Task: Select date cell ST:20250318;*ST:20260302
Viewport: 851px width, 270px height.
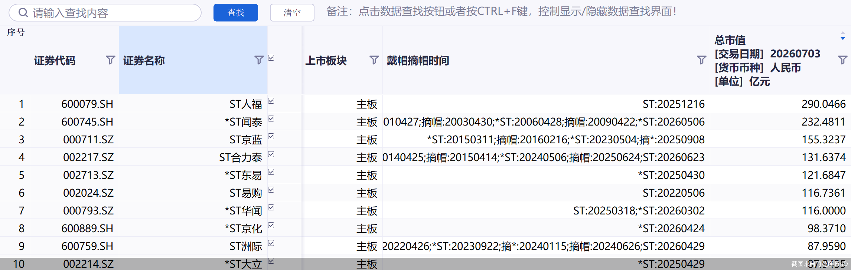Action: tap(546, 210)
